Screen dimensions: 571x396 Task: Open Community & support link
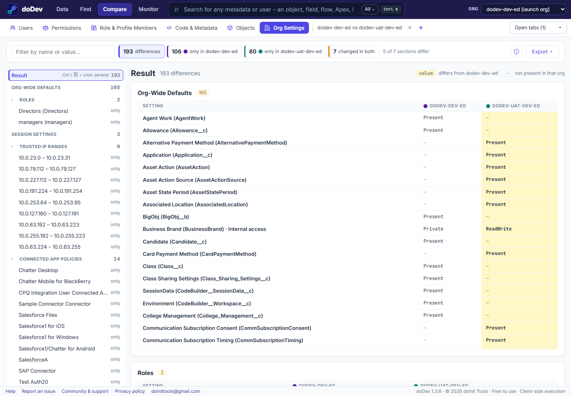[85, 391]
